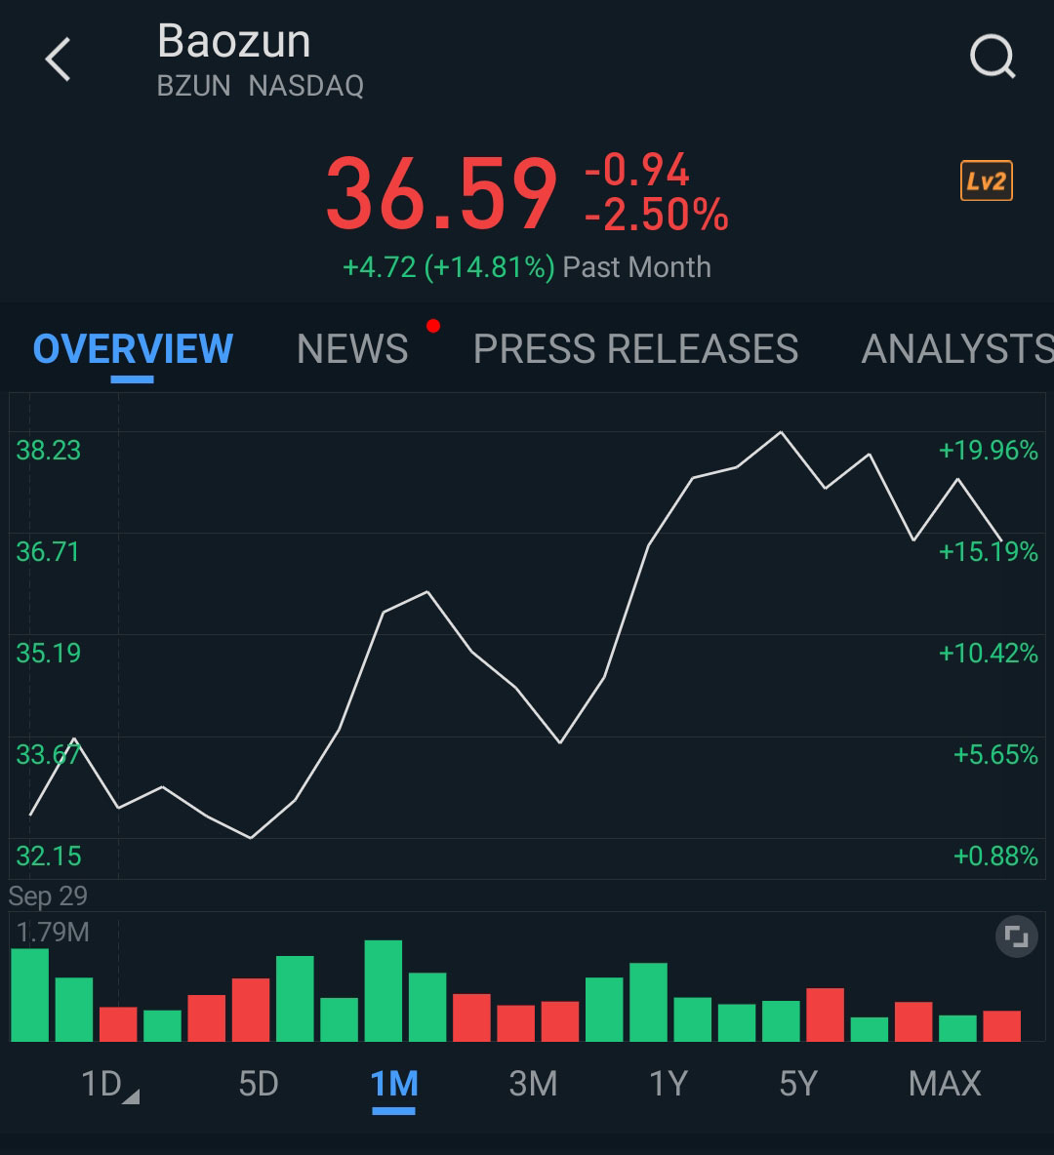Tap the highest peak point of the price line

(x=782, y=432)
